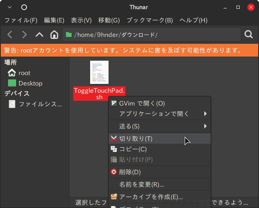Click the circle icon in title bar
This screenshot has width=259, height=208.
(24, 7)
